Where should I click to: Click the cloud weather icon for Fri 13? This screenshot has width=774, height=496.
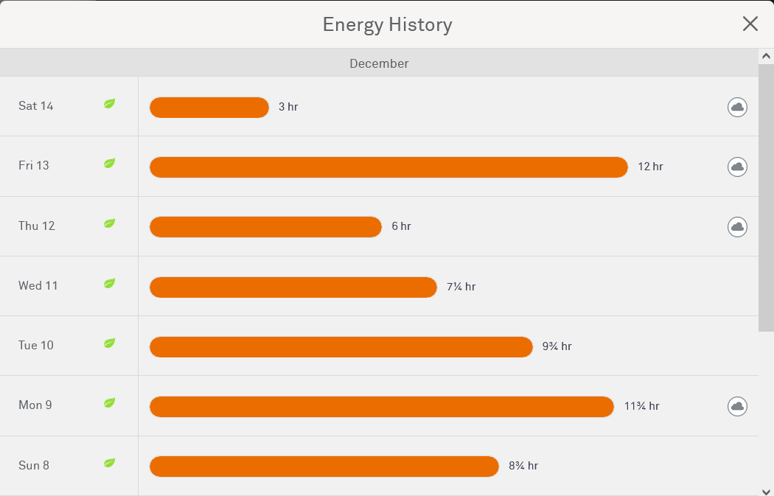tap(737, 167)
